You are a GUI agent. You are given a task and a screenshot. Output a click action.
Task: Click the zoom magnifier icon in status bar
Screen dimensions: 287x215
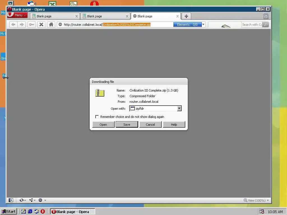click(x=245, y=200)
